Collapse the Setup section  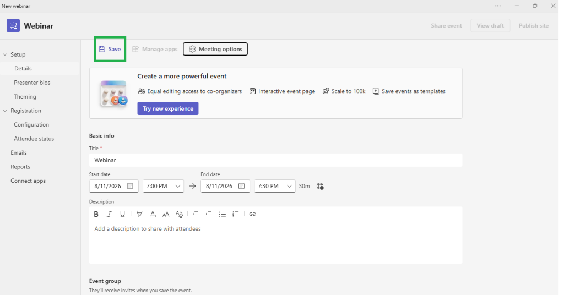[x=5, y=54]
